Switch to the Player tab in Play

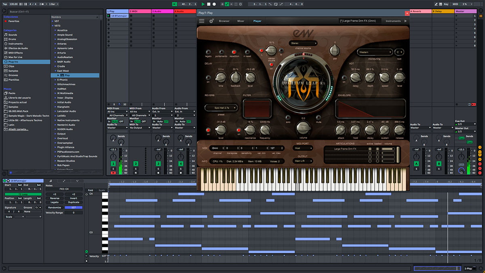(x=257, y=21)
